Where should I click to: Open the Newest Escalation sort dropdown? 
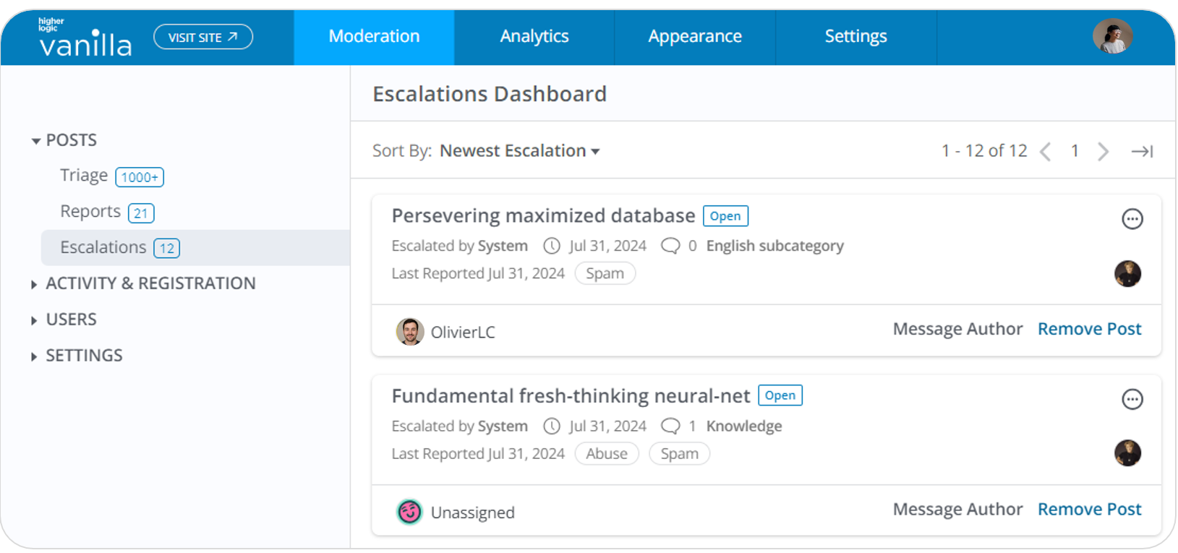518,150
